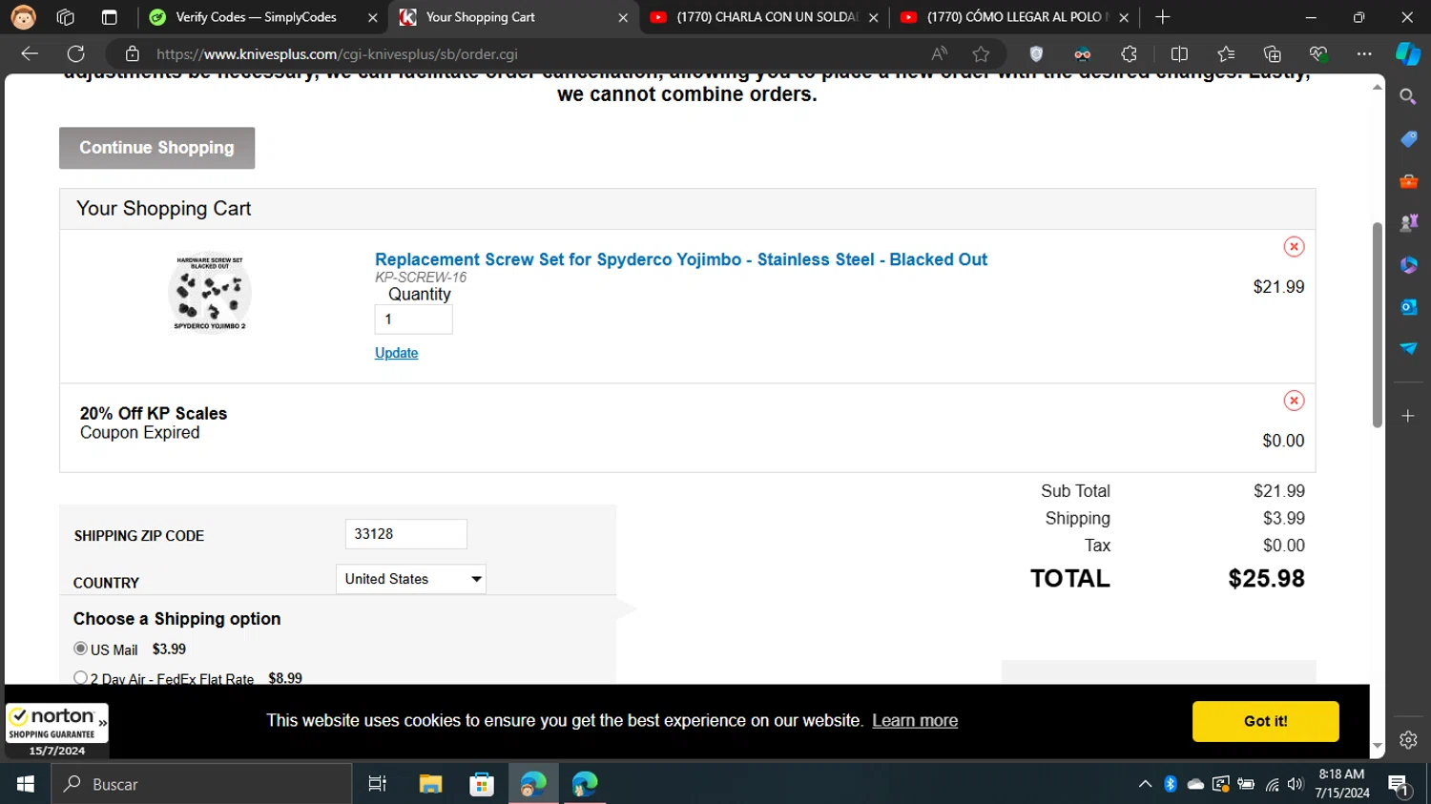Click the Spyderco Yojimbo screw set thumbnail
This screenshot has width=1431, height=804.
coord(210,293)
